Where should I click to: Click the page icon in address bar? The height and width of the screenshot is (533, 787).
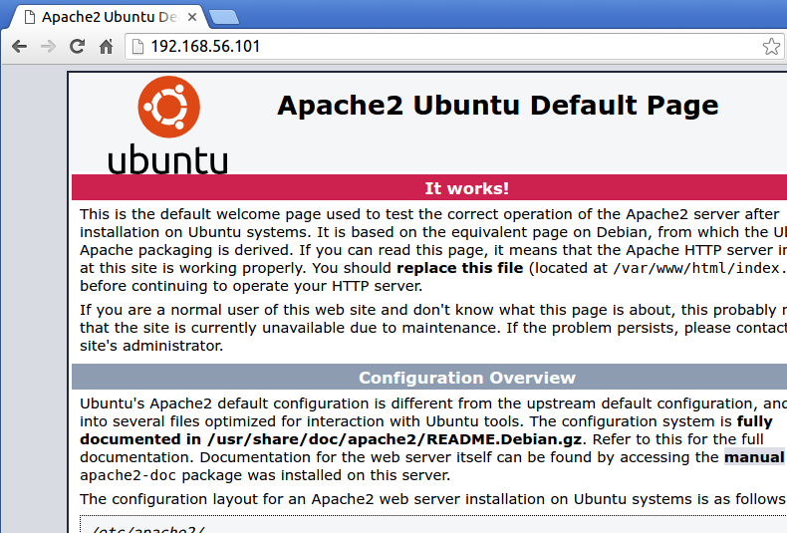click(137, 47)
